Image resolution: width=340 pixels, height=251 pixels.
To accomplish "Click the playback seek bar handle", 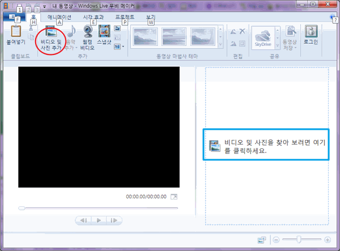I will tap(22, 208).
